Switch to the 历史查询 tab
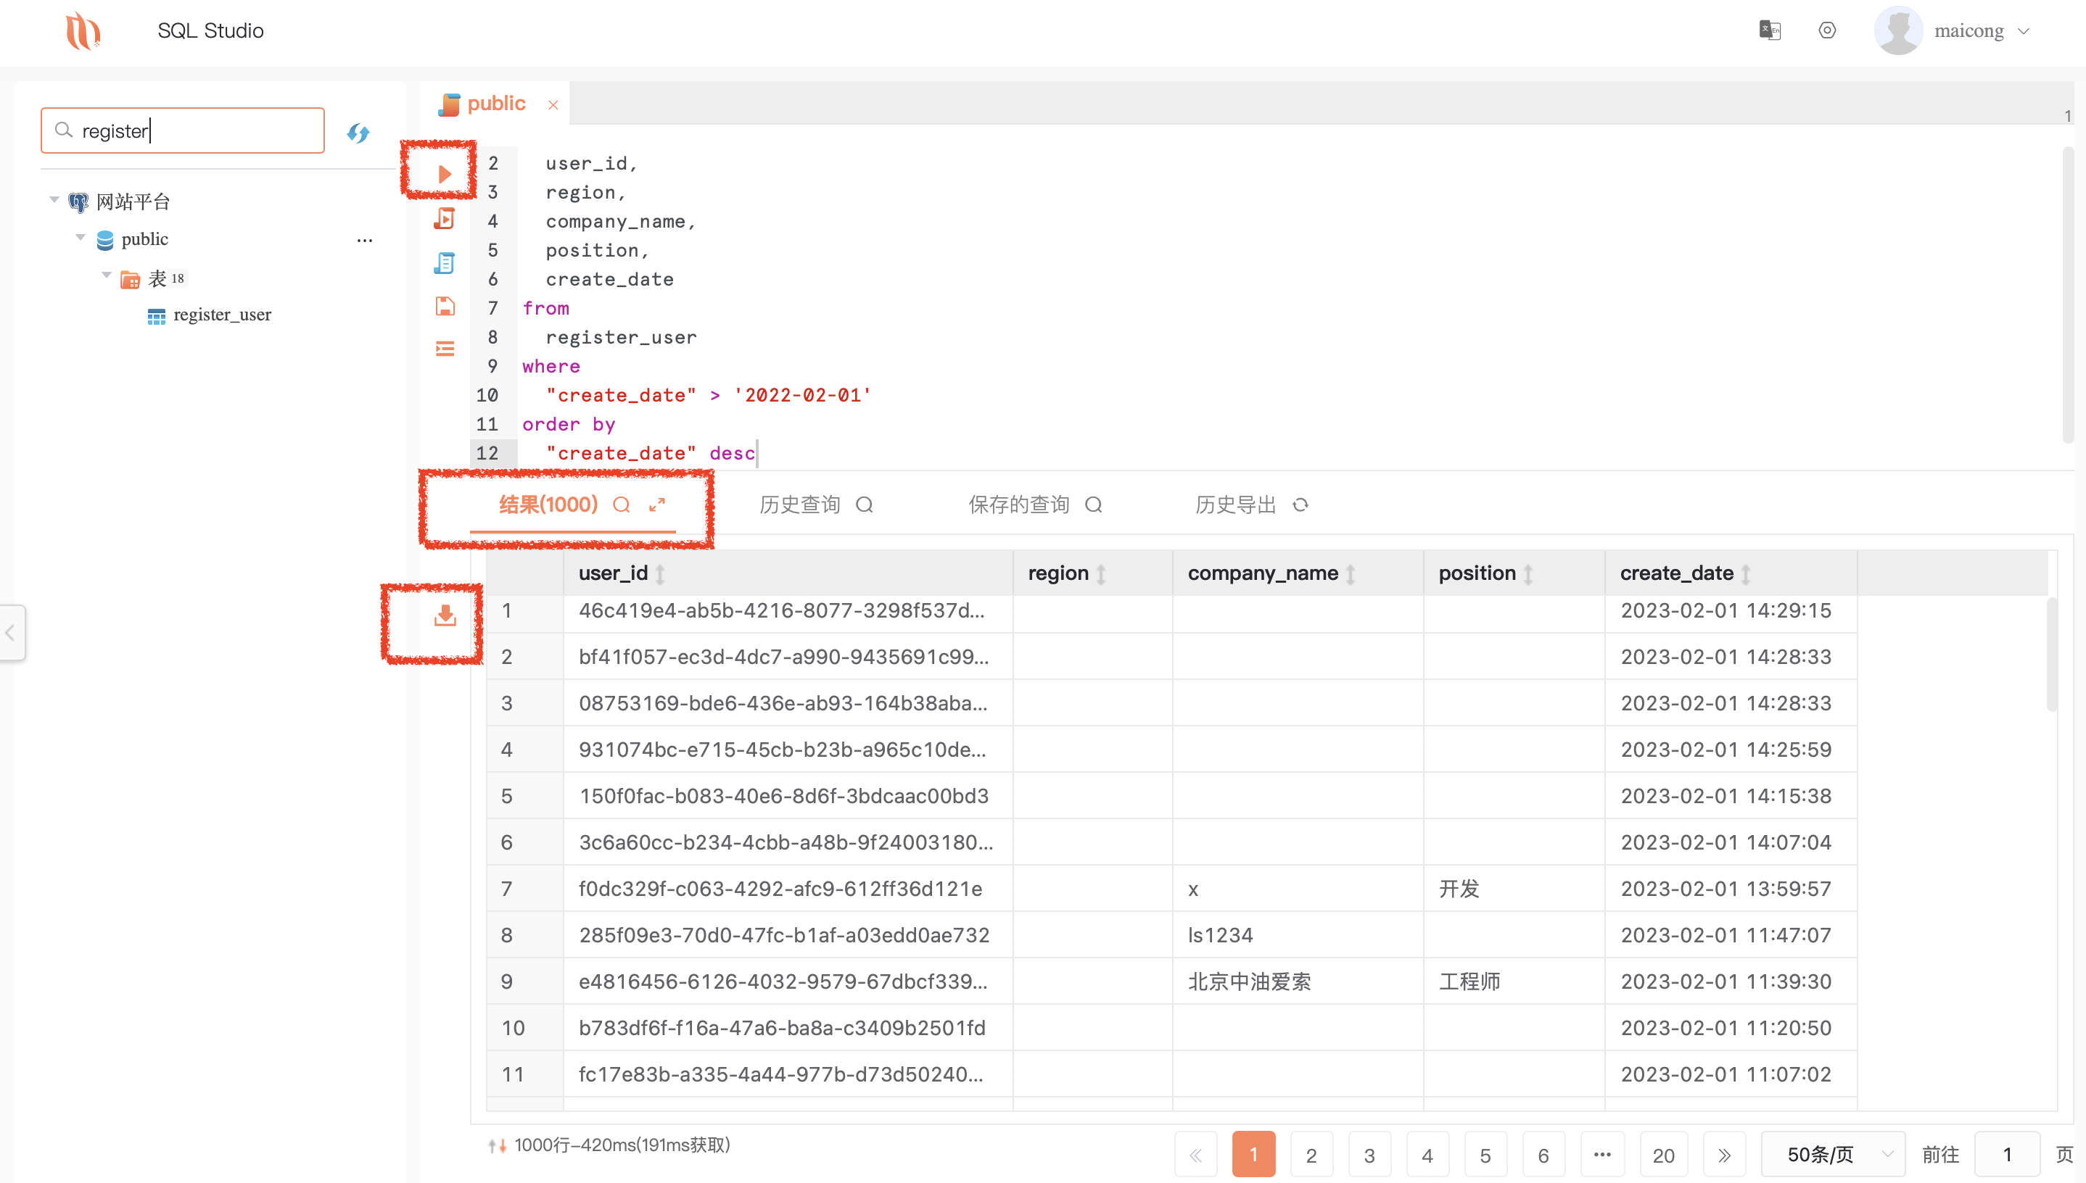This screenshot has width=2086, height=1183. [x=799, y=505]
